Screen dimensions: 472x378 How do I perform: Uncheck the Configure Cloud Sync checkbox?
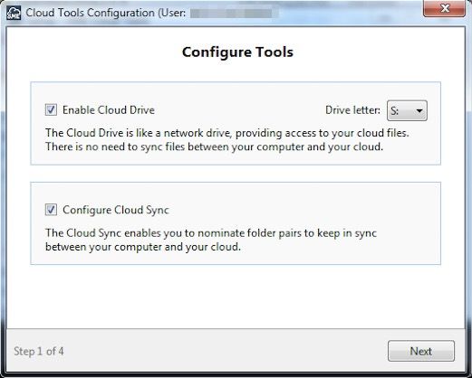point(51,210)
